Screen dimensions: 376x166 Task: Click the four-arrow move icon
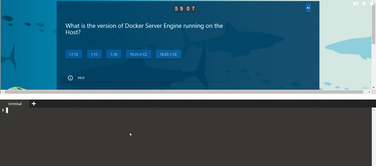tap(364, 3)
